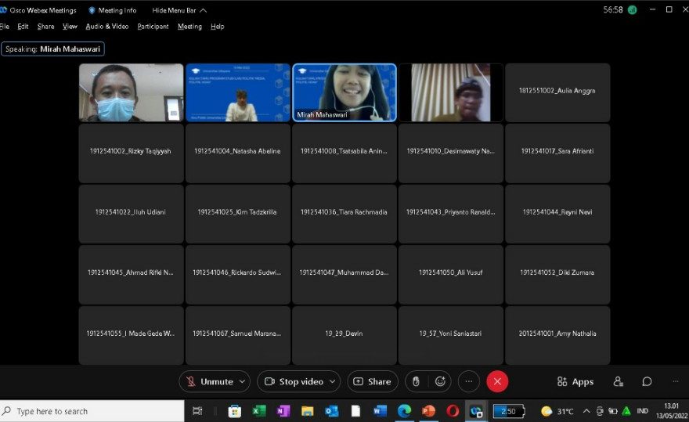Open PowerPoint from the taskbar

tap(428, 411)
